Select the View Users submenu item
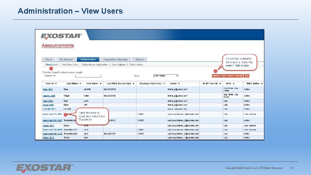This screenshot has height=175, width=311. point(52,65)
